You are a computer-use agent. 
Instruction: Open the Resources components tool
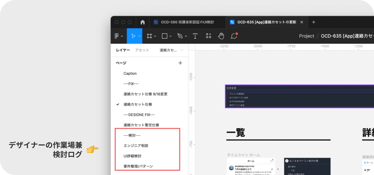click(x=209, y=36)
